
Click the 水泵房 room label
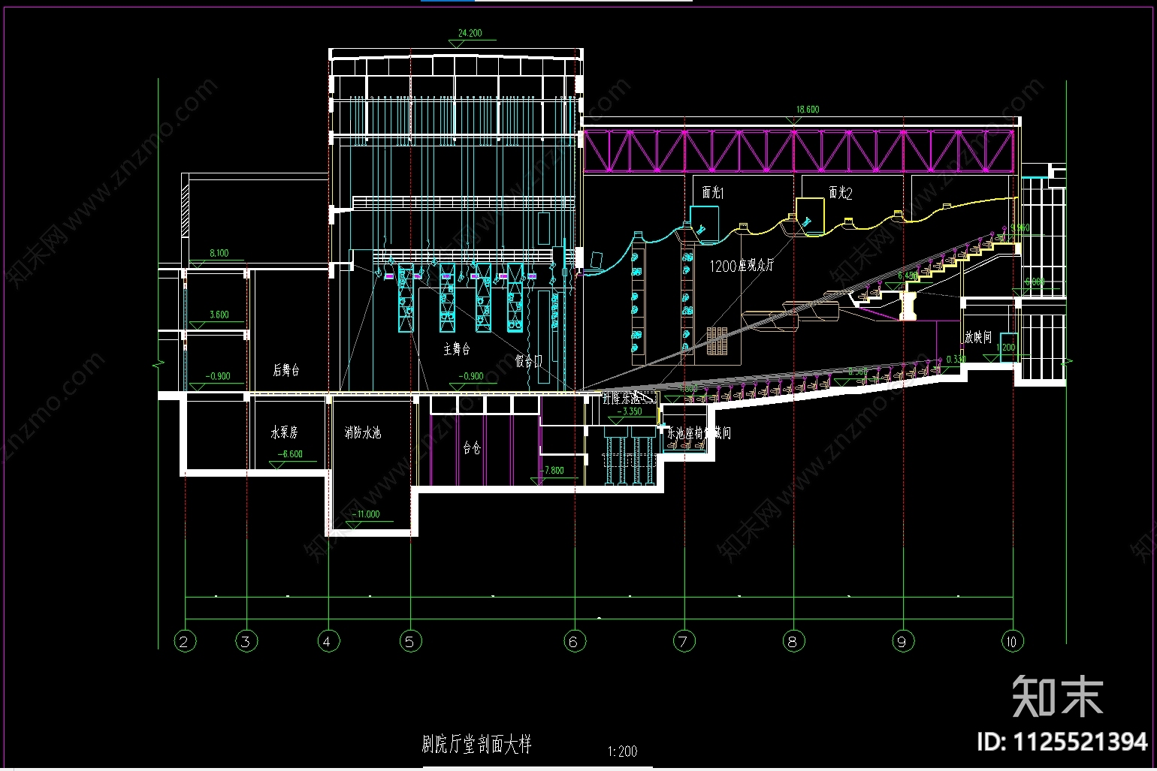285,432
